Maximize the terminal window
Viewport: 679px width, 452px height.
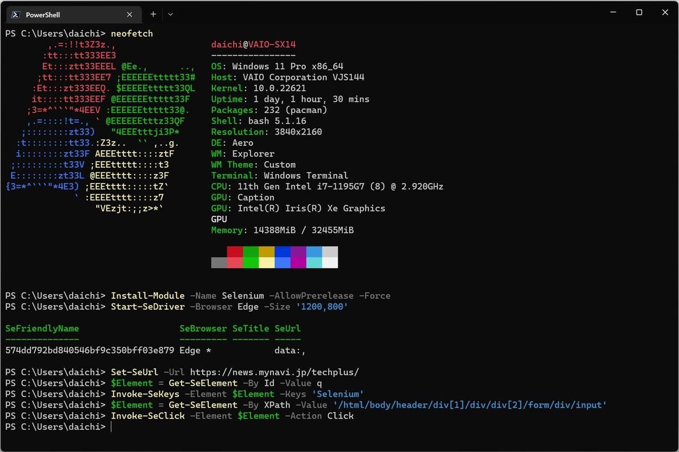(x=639, y=12)
